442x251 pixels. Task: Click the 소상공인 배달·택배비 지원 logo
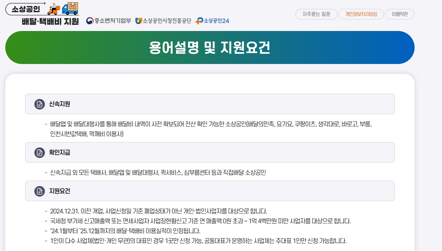tap(41, 13)
